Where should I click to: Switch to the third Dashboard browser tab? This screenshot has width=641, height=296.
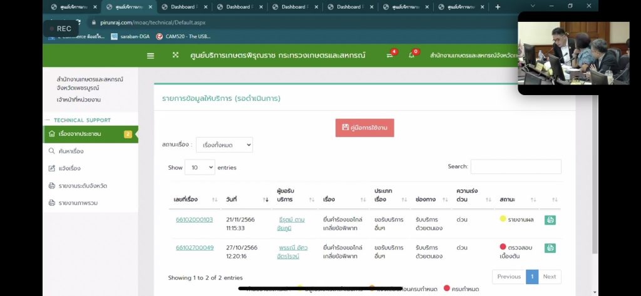295,7
